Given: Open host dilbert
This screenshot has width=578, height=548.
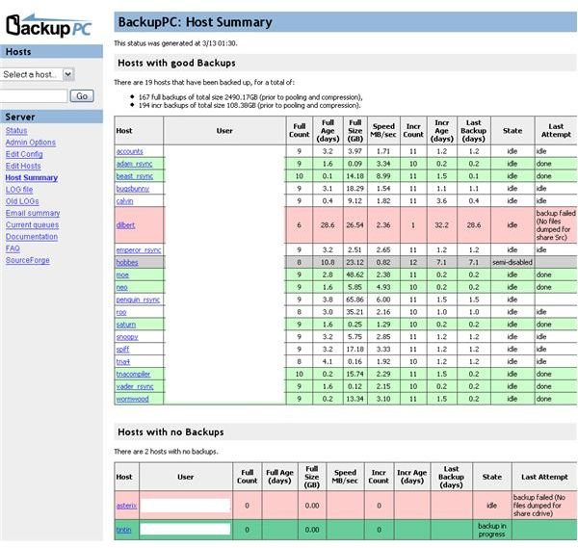Looking at the screenshot, I should [125, 225].
